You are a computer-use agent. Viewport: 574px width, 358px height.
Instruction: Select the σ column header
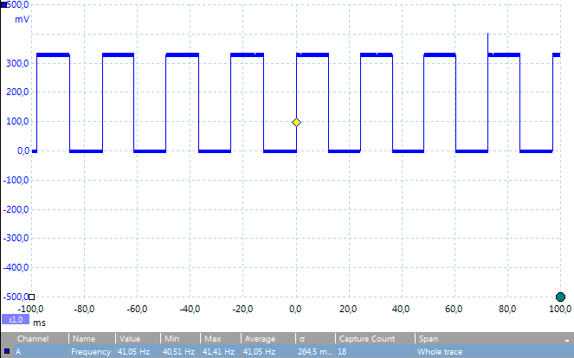[302, 339]
